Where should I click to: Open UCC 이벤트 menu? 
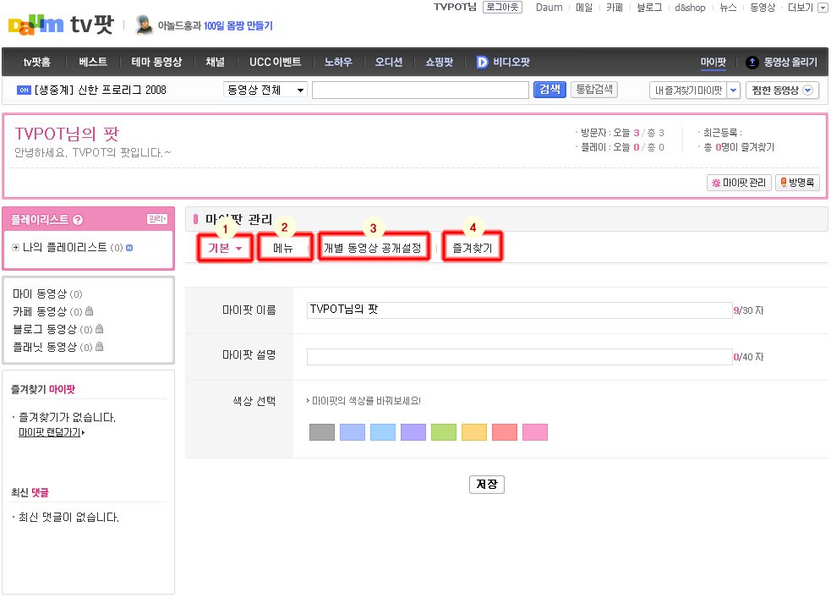[x=275, y=62]
